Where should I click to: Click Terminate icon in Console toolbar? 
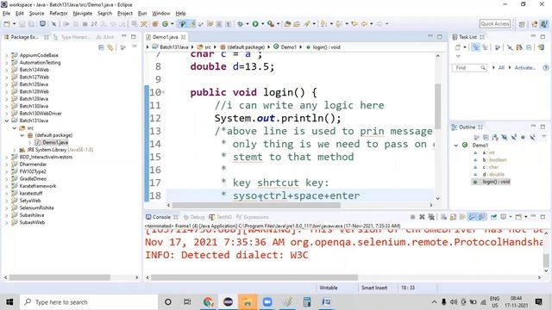point(412,217)
